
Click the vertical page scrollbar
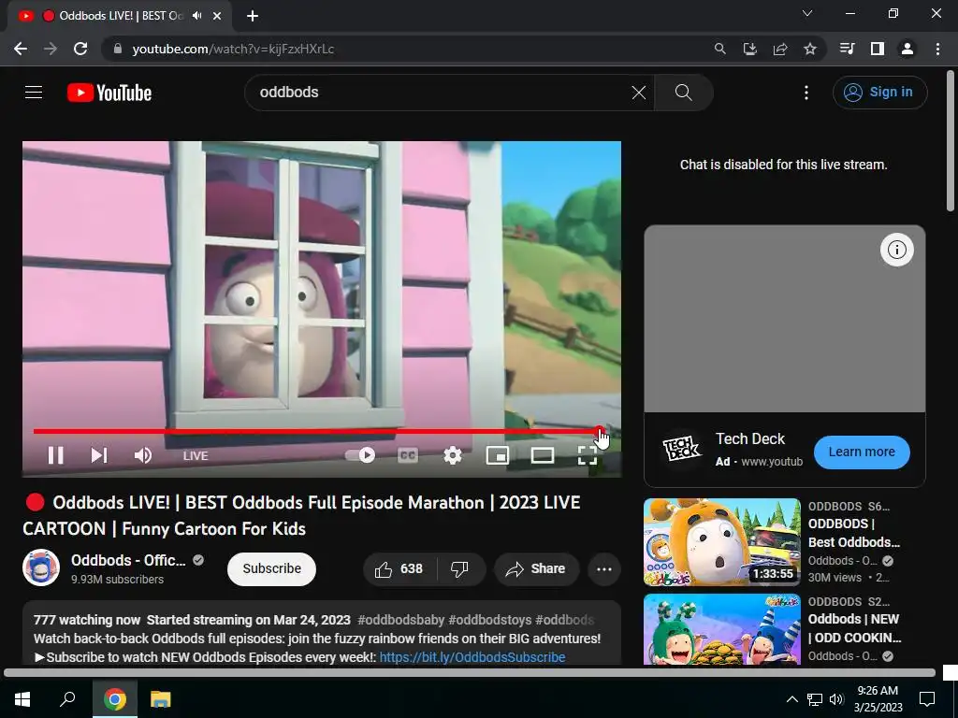[x=951, y=140]
